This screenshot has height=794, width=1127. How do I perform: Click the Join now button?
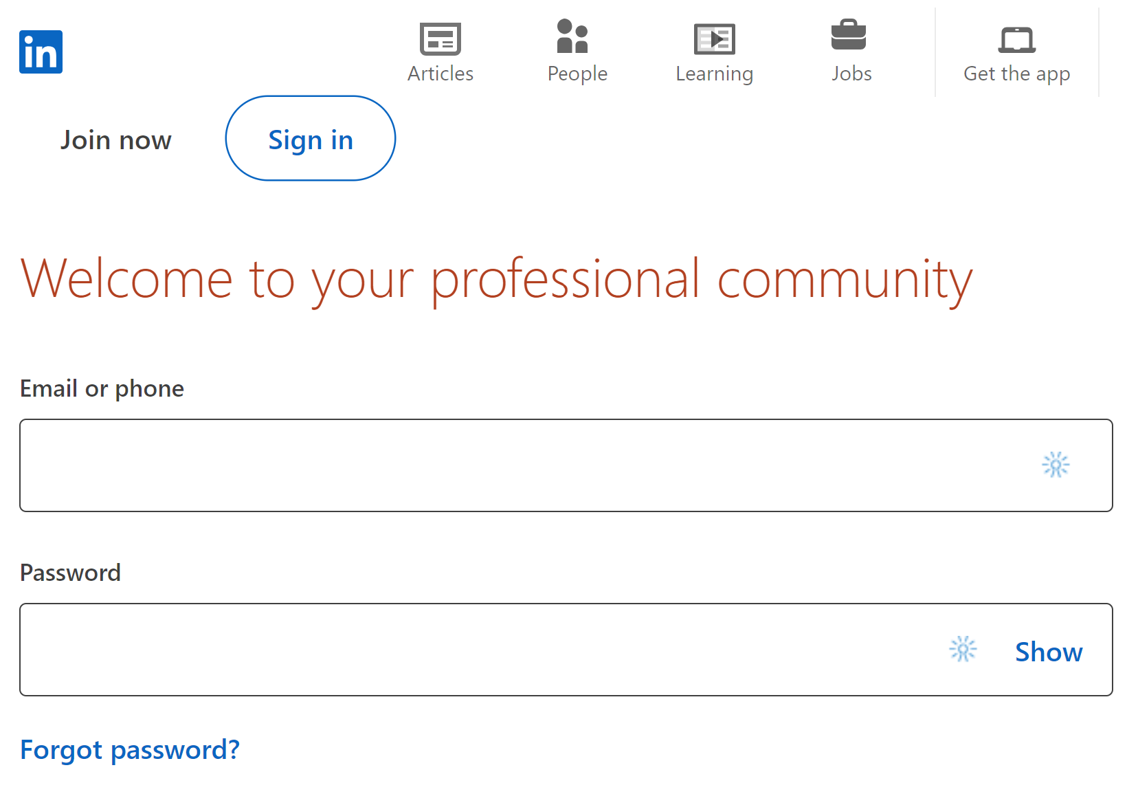coord(115,140)
